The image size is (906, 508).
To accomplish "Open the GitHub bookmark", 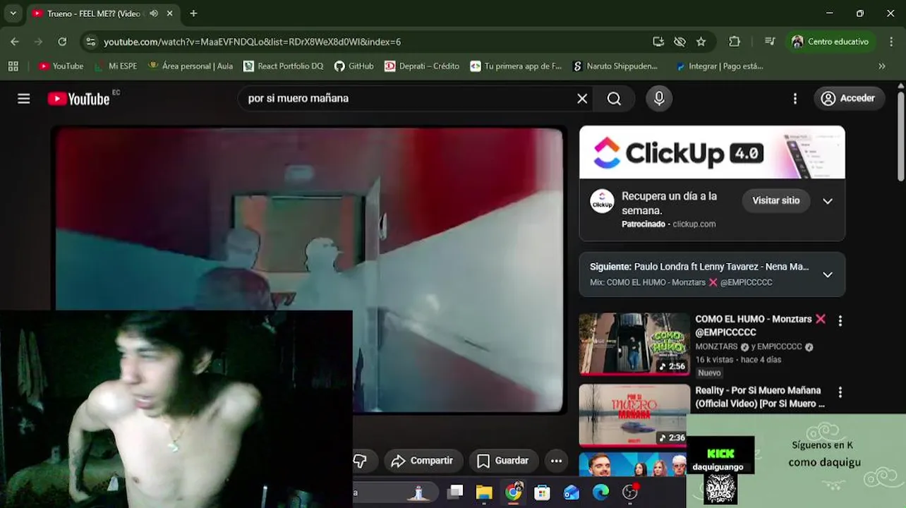I will [x=354, y=66].
